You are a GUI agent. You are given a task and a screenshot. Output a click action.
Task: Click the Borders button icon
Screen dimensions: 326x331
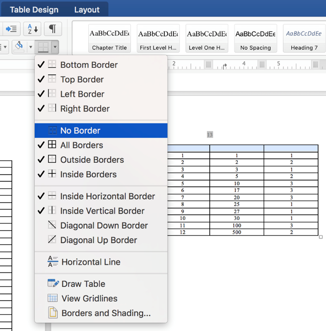[x=43, y=47]
